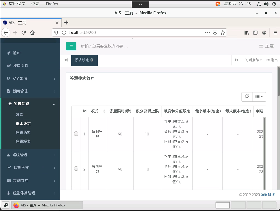Click the page's vertical scrollbar

coord(278,82)
